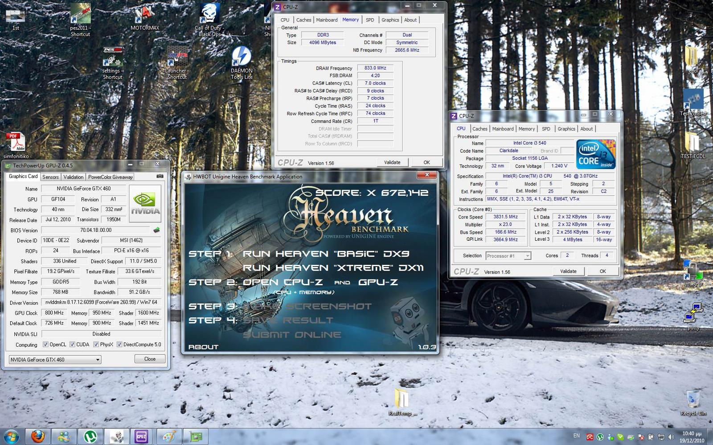Viewport: 713px width, 445px height.
Task: Open Paint from the taskbar
Action: point(169,437)
